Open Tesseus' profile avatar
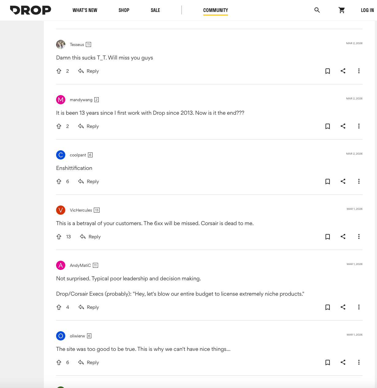The height and width of the screenshot is (388, 377). point(61,44)
